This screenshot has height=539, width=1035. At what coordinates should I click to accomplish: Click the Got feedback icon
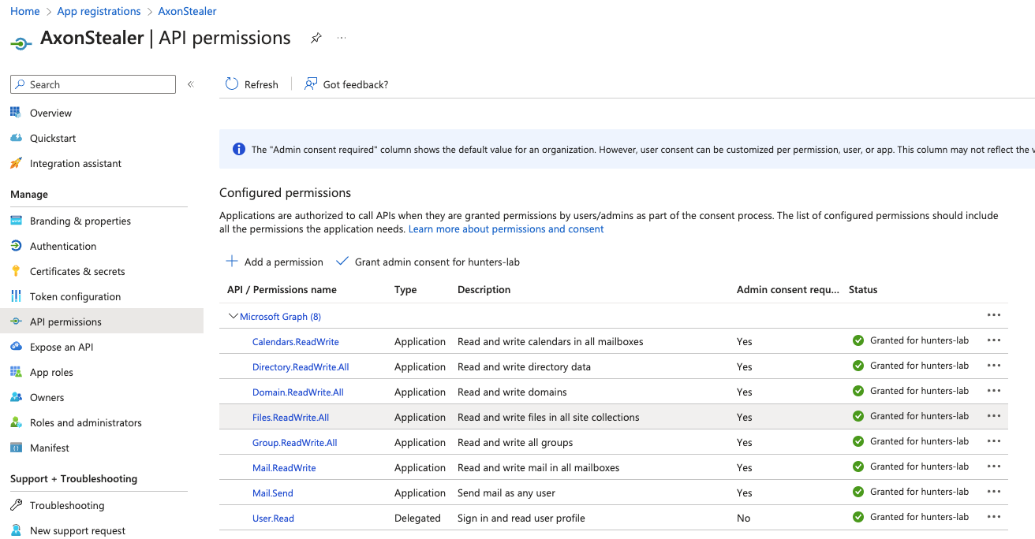[311, 84]
